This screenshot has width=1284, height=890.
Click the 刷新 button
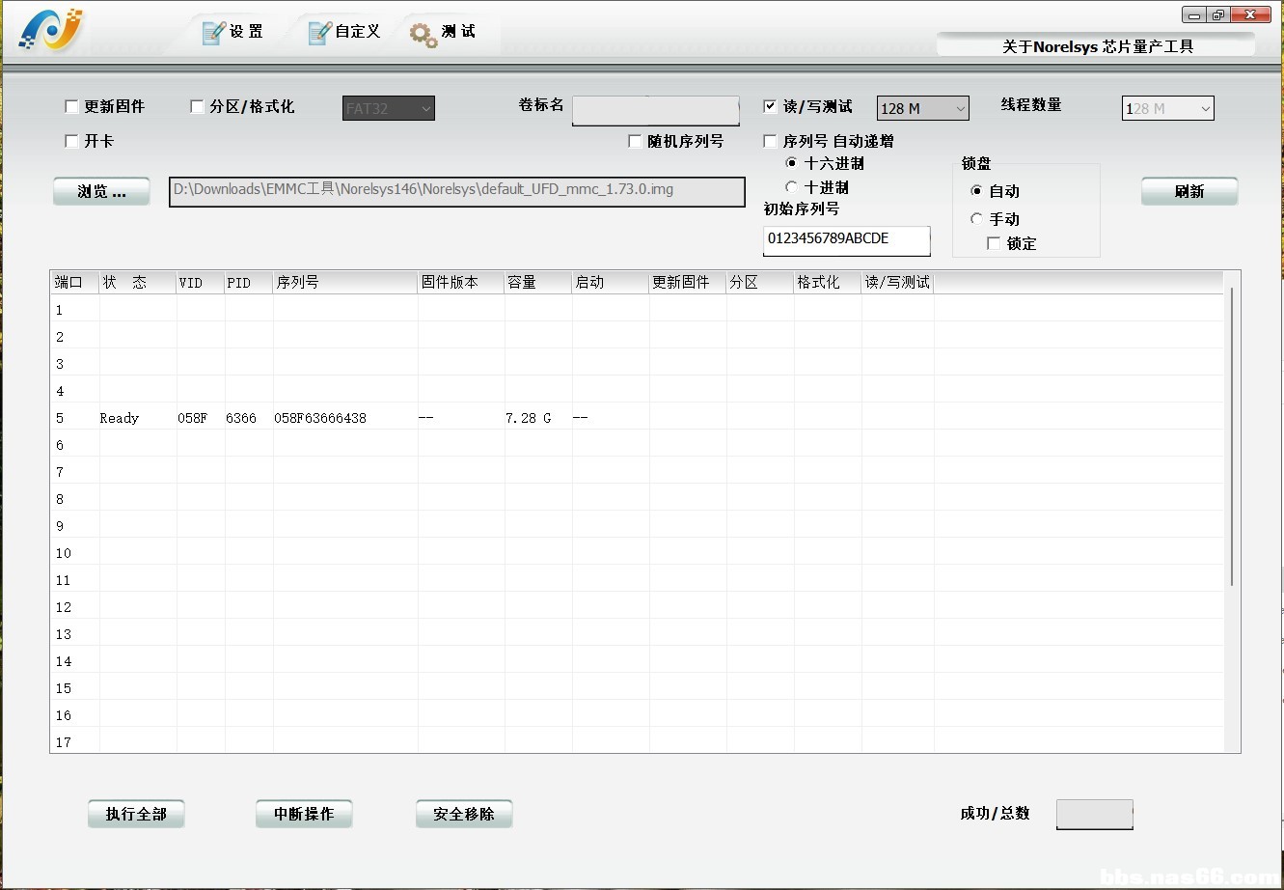(x=1189, y=191)
